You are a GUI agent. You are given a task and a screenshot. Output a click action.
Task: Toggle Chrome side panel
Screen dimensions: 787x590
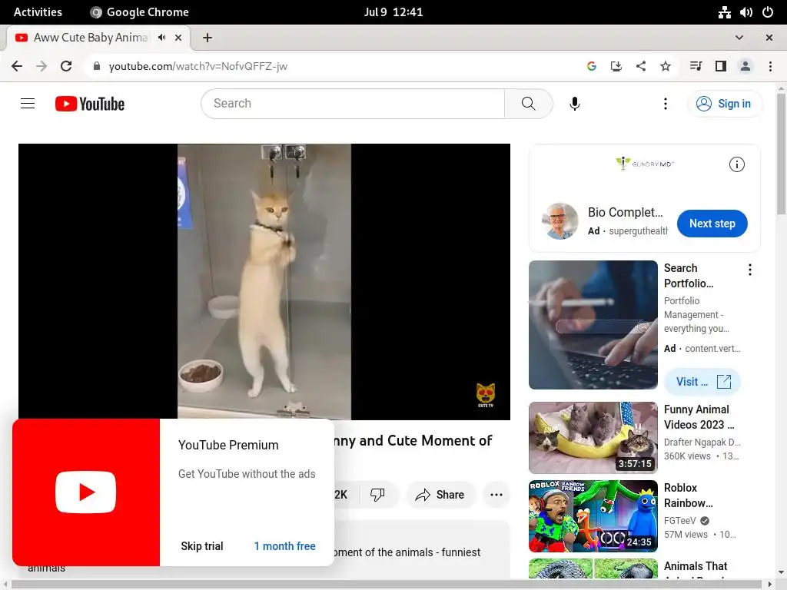click(x=721, y=66)
